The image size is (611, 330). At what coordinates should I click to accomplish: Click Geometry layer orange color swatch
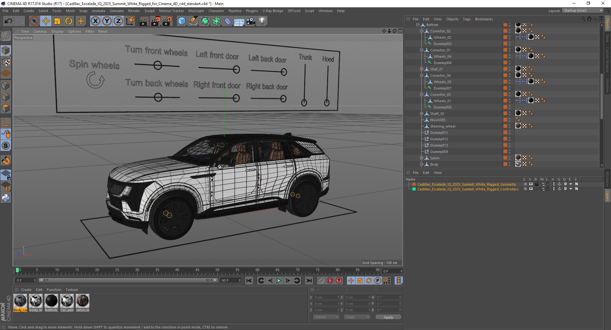point(414,184)
